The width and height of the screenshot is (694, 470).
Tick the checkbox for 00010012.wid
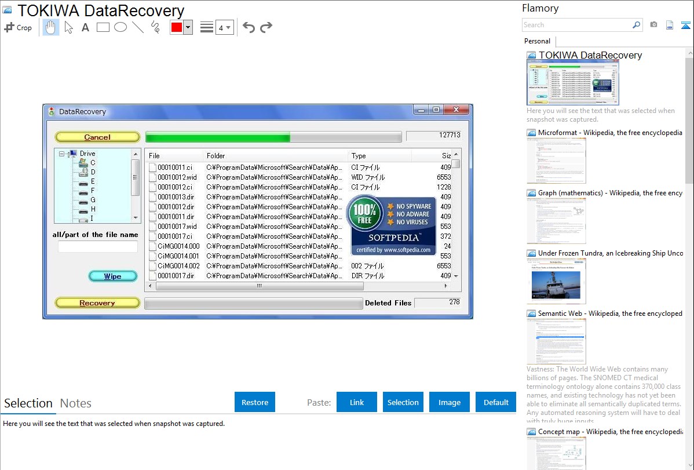(153, 177)
